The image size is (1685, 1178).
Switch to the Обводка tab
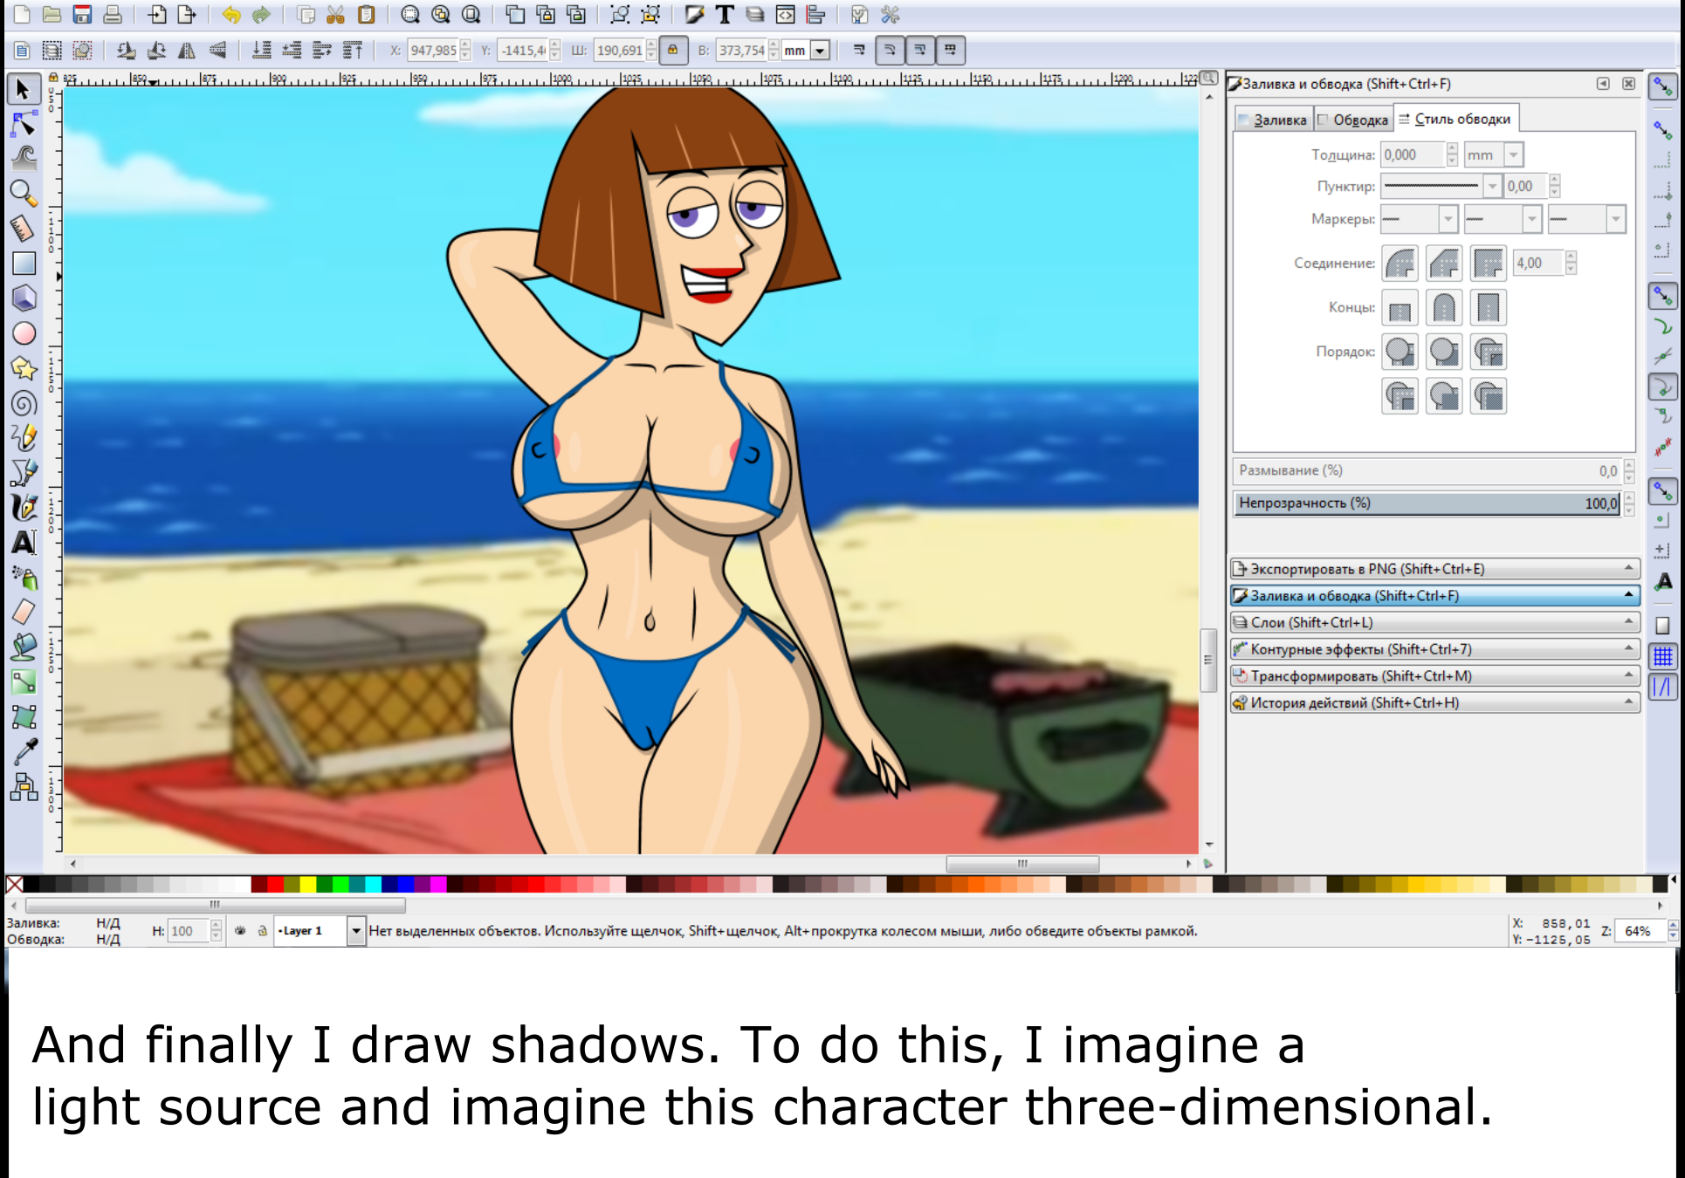pyautogui.click(x=1354, y=120)
